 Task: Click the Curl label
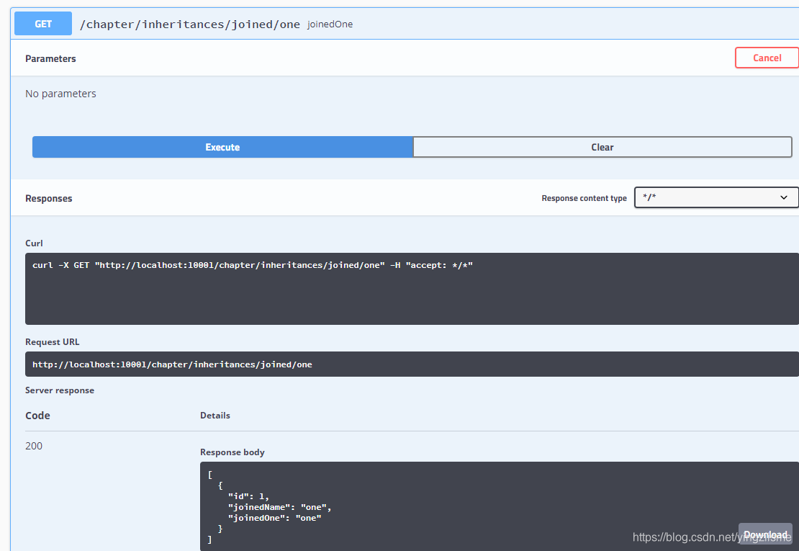34,243
